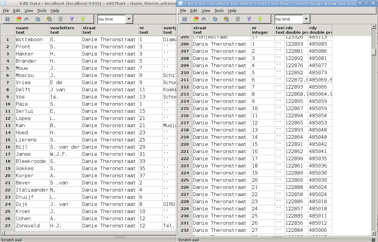The height and width of the screenshot is (242, 378).
Task: Save changes in the left adressen window
Action: click(x=7, y=19)
